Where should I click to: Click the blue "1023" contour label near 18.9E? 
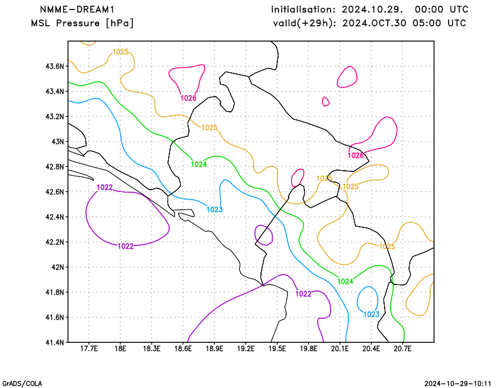pos(215,210)
